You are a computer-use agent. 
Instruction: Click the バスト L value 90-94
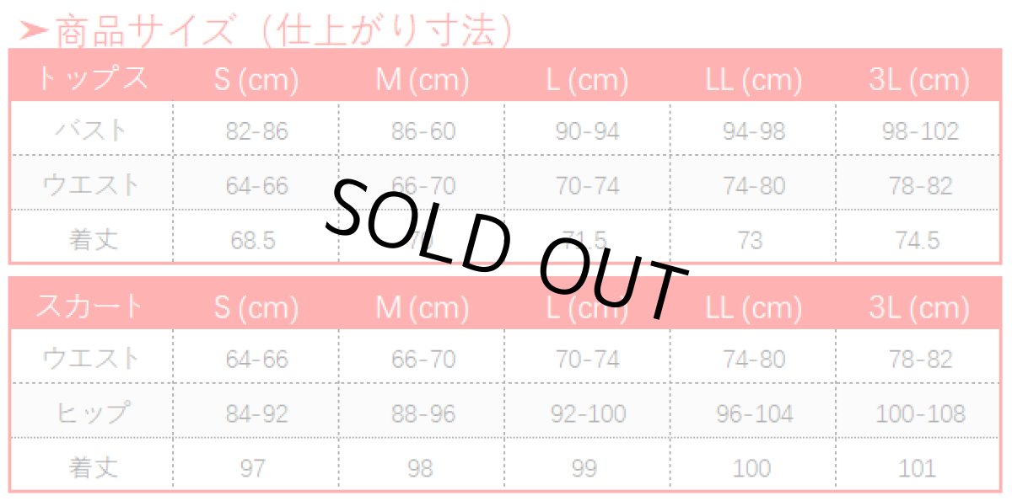tap(587, 131)
